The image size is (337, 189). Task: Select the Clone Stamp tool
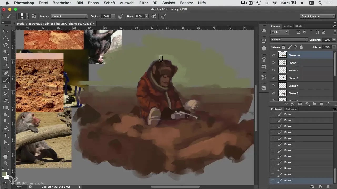point(5,87)
